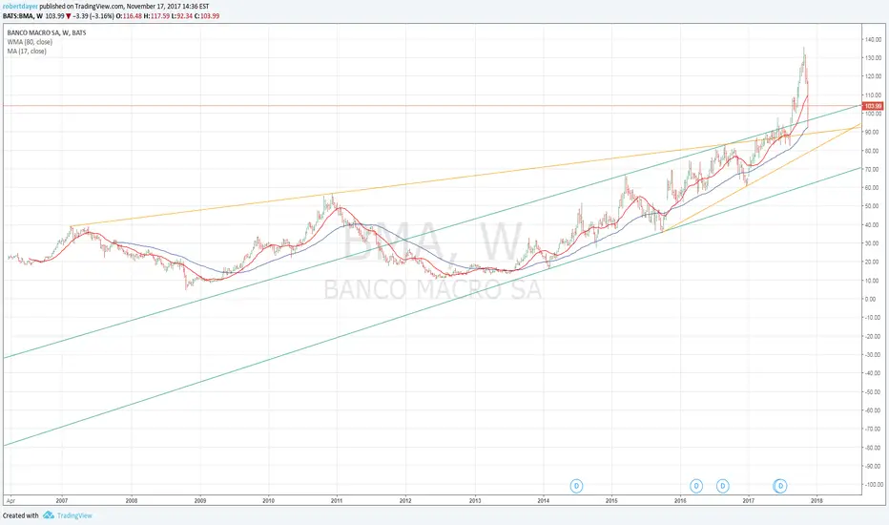Click the 110.00 price axis label

point(873,95)
